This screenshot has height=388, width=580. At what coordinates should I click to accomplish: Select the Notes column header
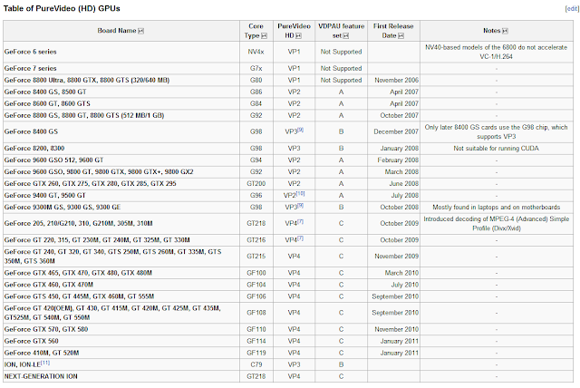(x=497, y=31)
